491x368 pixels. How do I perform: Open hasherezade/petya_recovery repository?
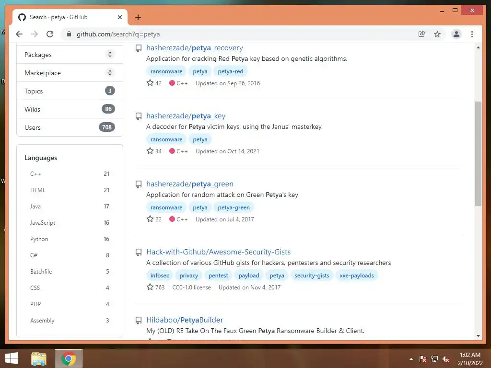pyautogui.click(x=195, y=48)
